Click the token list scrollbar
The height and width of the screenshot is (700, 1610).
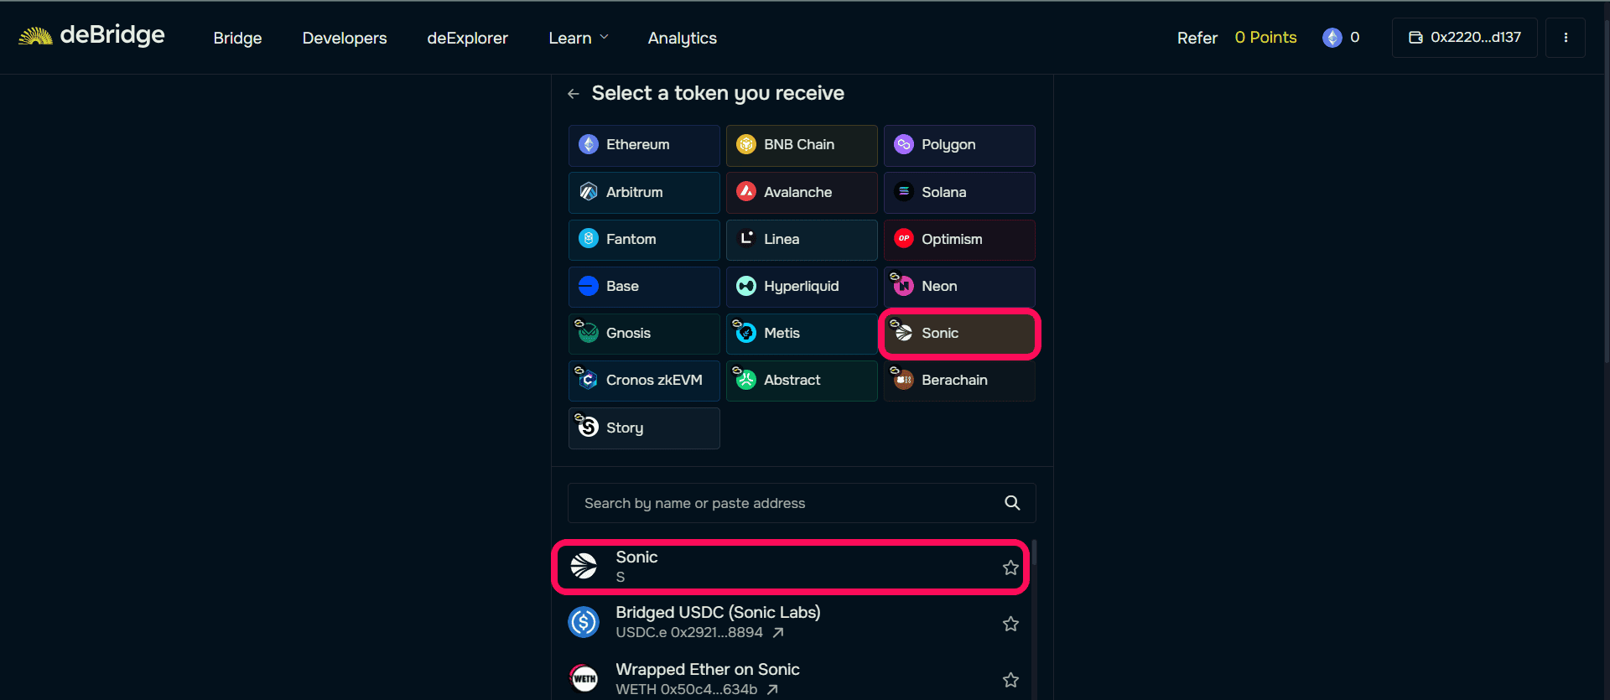pyautogui.click(x=1035, y=553)
